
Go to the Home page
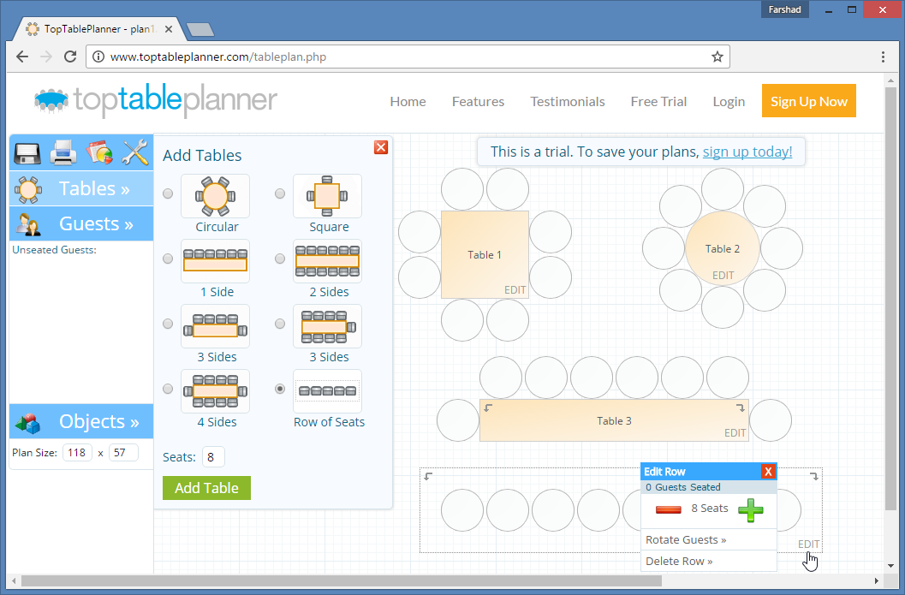click(x=408, y=102)
